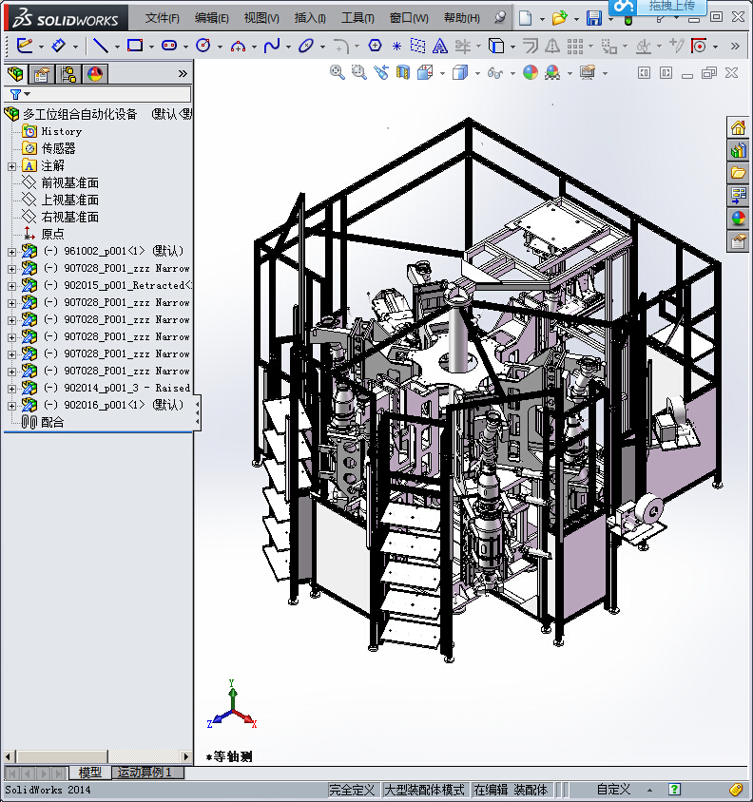Viewport: 753px width, 802px height.
Task: Click the Save disk icon
Action: [x=594, y=18]
